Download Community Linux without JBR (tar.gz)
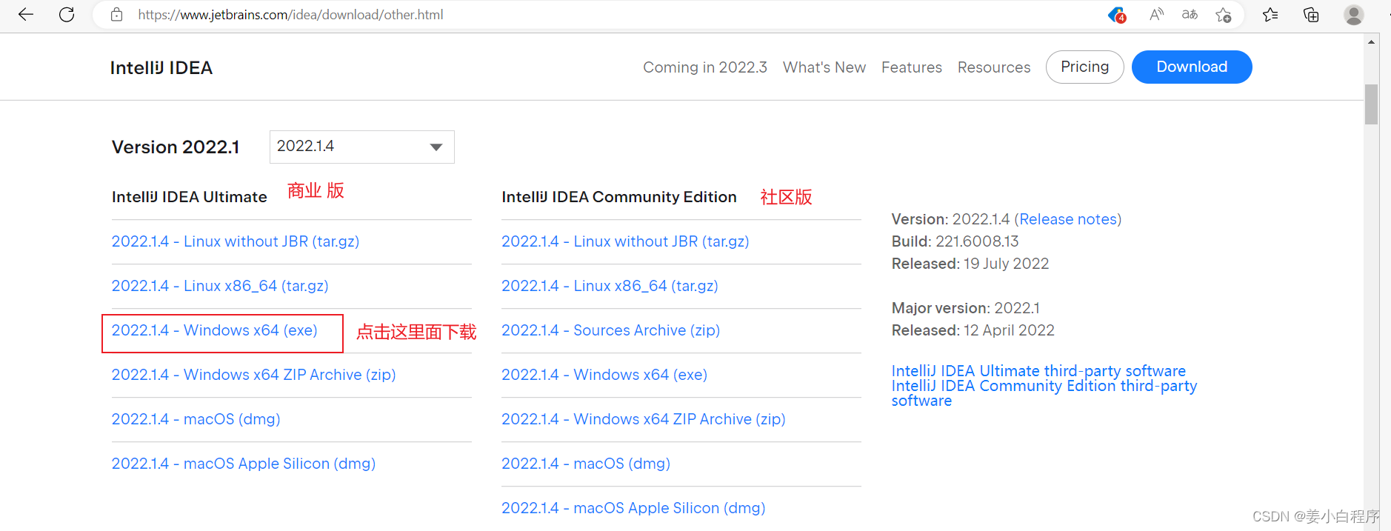This screenshot has height=531, width=1391. pyautogui.click(x=625, y=241)
